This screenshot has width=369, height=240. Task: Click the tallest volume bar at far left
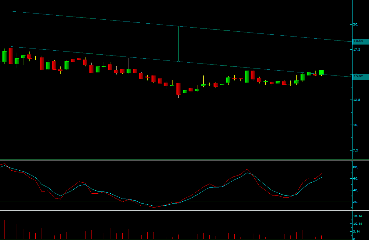(5, 229)
